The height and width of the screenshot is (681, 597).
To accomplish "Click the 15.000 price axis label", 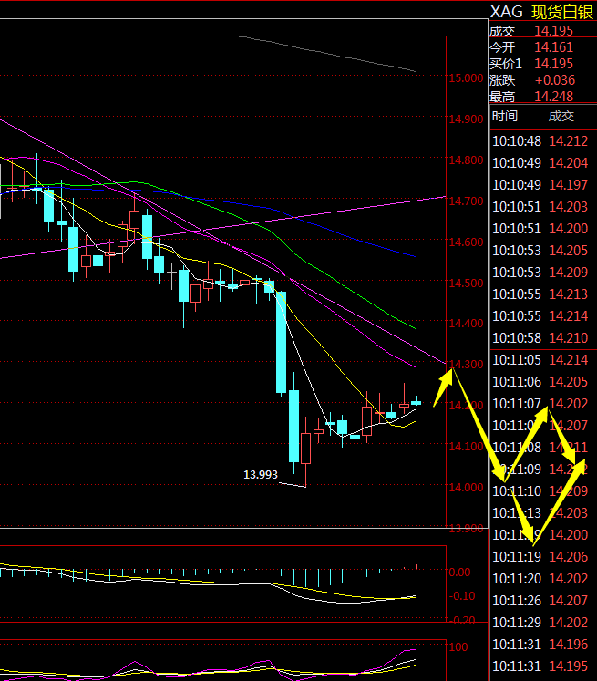I will (466, 78).
